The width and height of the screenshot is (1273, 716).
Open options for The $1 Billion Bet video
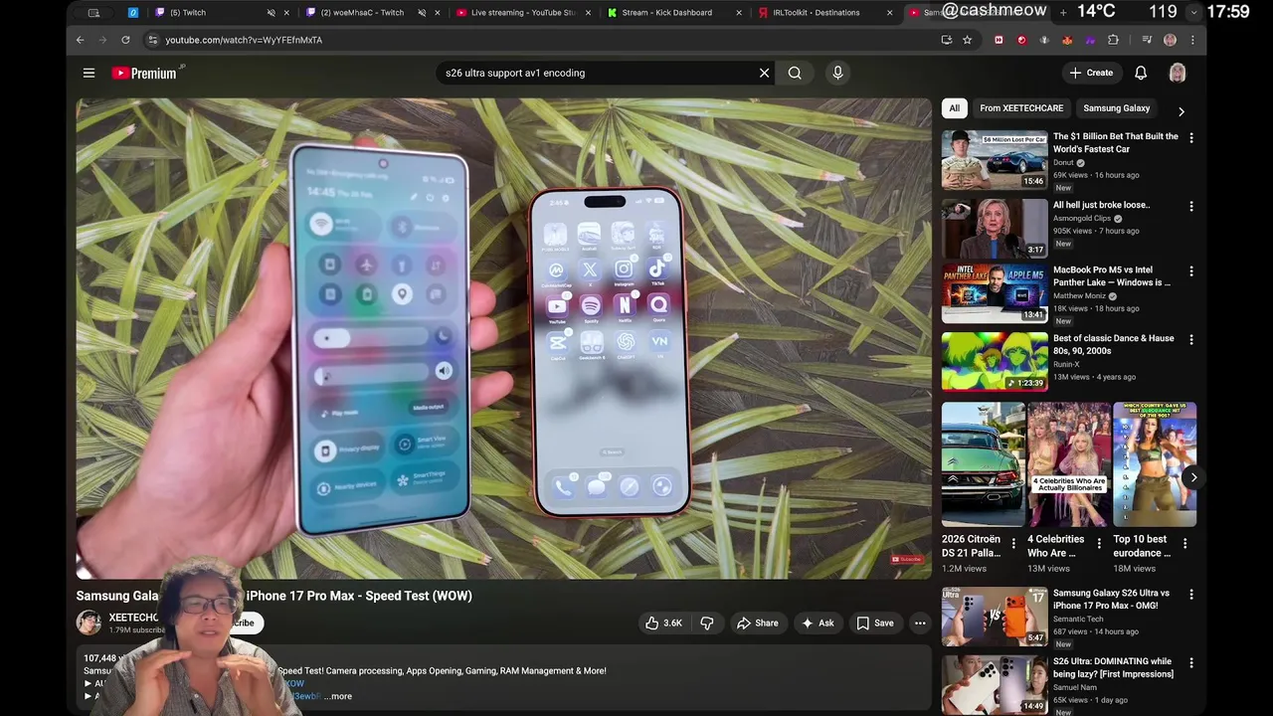pyautogui.click(x=1191, y=138)
